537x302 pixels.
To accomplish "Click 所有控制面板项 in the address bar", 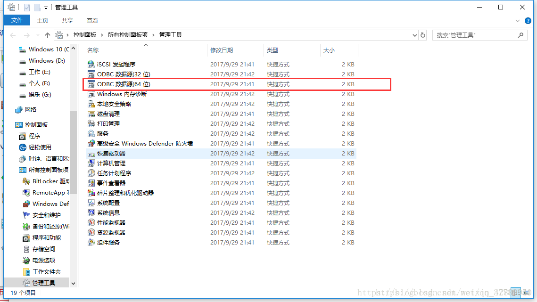I will pos(128,35).
